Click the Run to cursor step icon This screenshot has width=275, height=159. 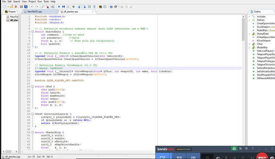(x=64, y=7)
